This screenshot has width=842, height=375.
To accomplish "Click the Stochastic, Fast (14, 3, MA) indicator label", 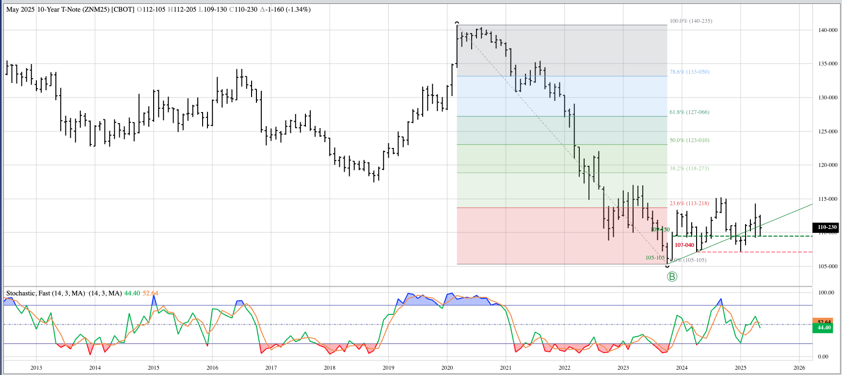I will click(46, 293).
